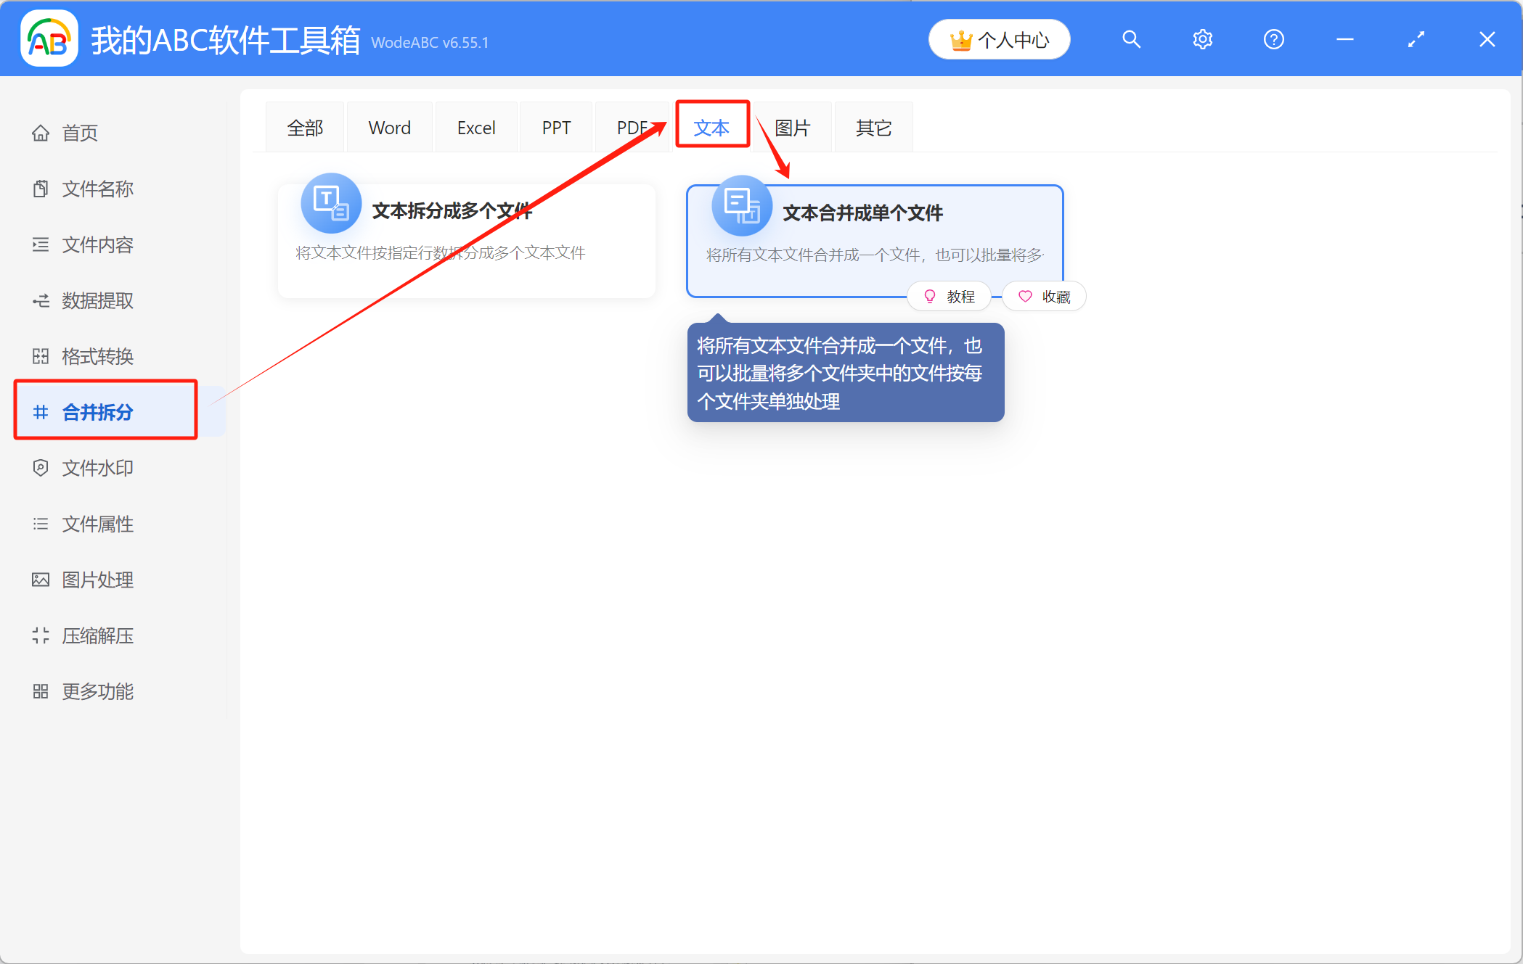Open the 格式转换 converter section
This screenshot has width=1523, height=964.
[x=97, y=355]
